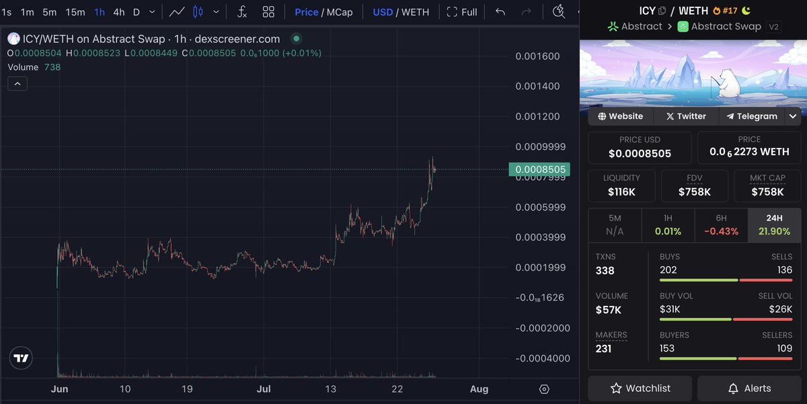The image size is (807, 404).
Task: Click the moon icon beside #17
Action: tap(746, 11)
